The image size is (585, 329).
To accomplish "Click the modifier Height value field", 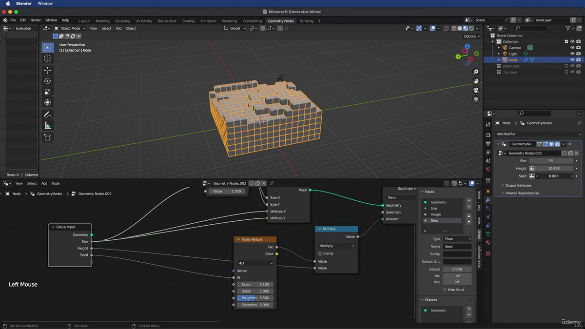I will (553, 169).
